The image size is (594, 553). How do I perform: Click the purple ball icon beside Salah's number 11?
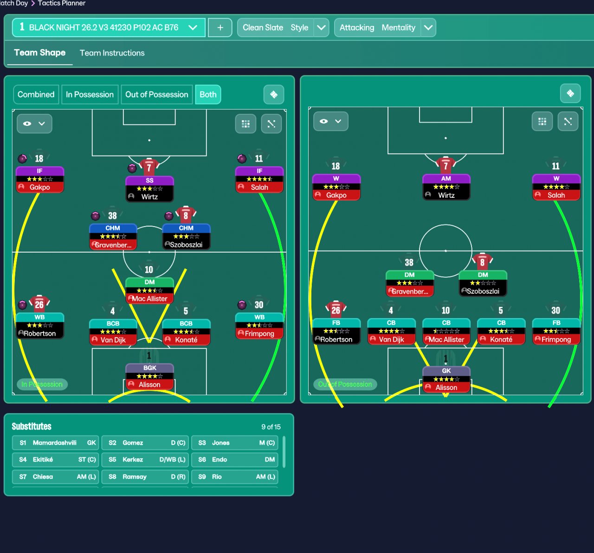coord(242,159)
